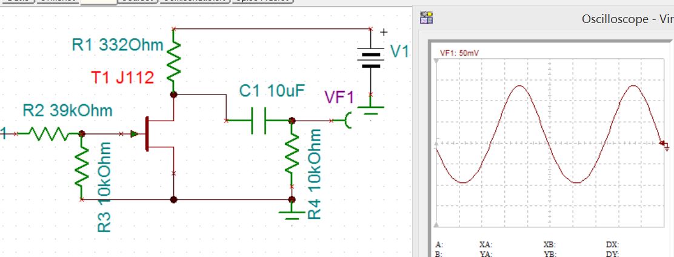Screen dimensions: 674x257
Task: Click the 'YA:' cursor readout
Action: coord(485,253)
